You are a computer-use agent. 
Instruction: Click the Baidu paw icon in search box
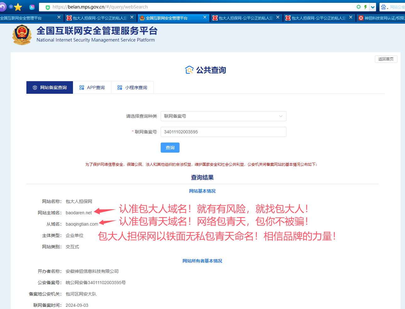coord(384,7)
